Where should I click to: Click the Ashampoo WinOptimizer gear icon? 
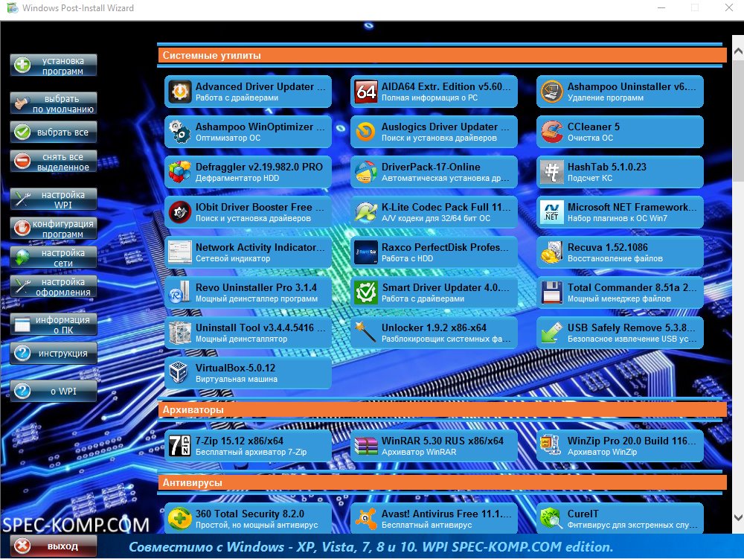click(x=180, y=132)
